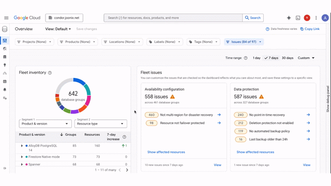Click the Google Cloud logo
This screenshot has height=186, width=331.
27,18
